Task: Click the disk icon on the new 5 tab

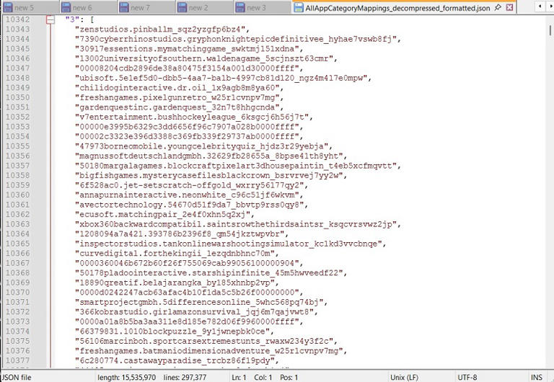Action: coord(7,8)
